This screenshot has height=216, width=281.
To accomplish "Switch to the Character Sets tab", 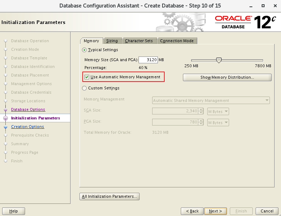I will pyautogui.click(x=139, y=41).
